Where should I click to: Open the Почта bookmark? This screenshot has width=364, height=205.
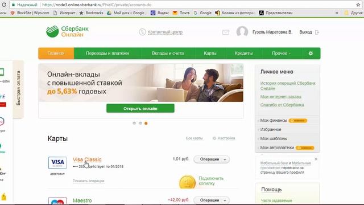(x=181, y=13)
